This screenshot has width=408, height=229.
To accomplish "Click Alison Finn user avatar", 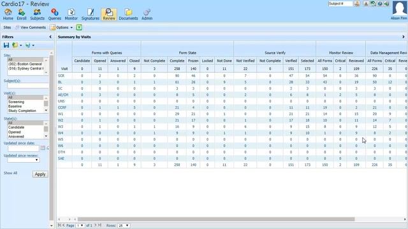I will [x=400, y=8].
